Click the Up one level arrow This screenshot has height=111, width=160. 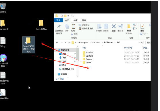tap(69, 43)
